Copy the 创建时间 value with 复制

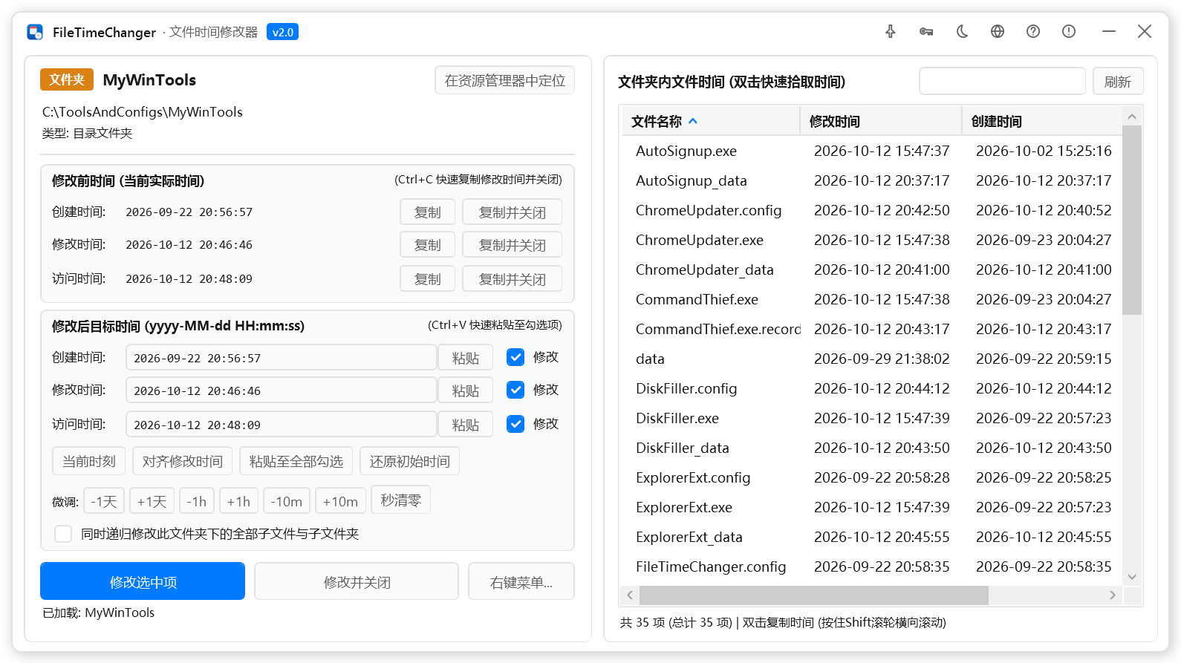tap(427, 212)
